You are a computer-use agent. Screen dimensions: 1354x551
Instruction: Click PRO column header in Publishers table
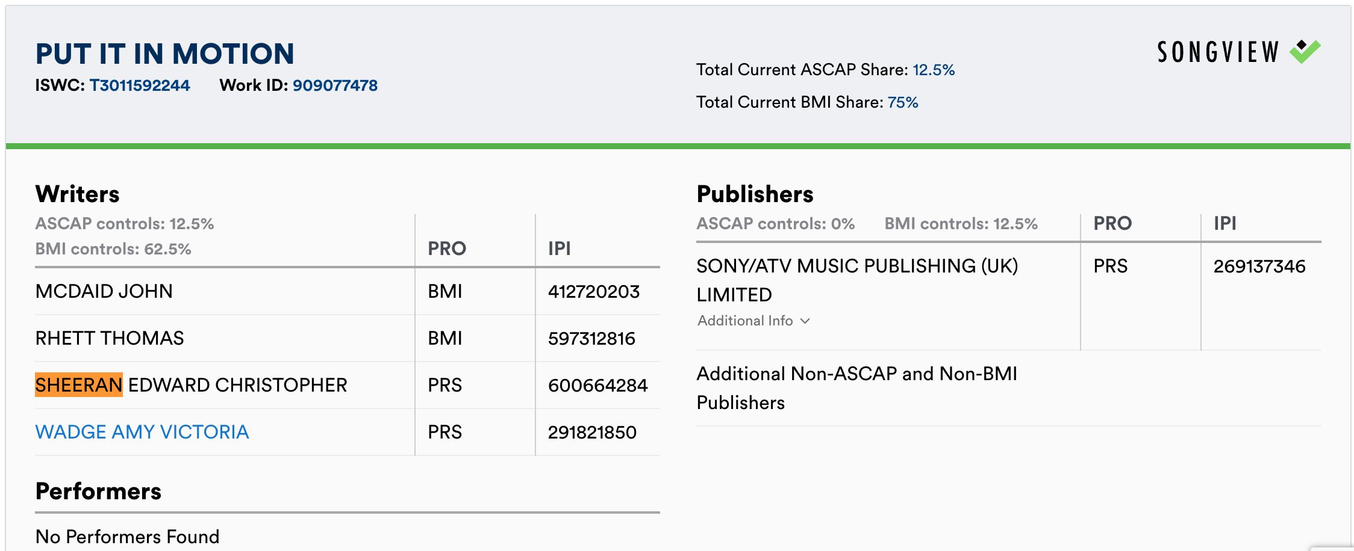[x=1113, y=223]
